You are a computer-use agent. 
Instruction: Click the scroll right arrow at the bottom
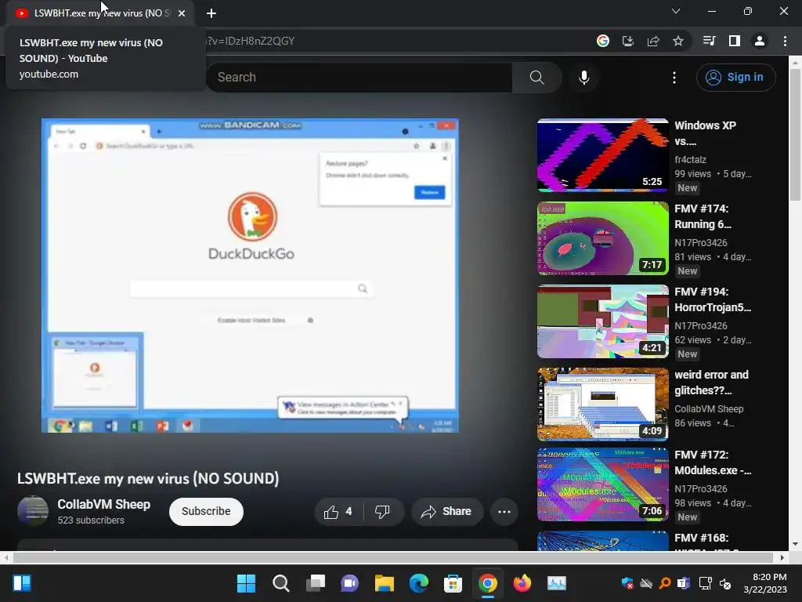(782, 557)
